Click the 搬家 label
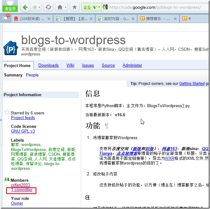This screenshot has width=210, height=209. [15, 145]
